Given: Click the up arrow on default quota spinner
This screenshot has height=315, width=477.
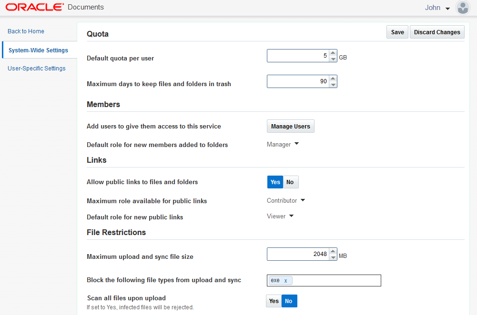Looking at the screenshot, I should click(333, 52).
